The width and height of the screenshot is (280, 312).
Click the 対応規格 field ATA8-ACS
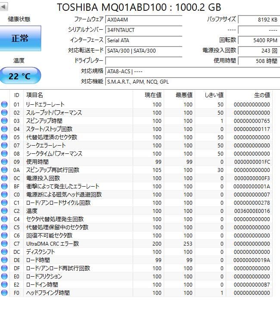(193, 71)
